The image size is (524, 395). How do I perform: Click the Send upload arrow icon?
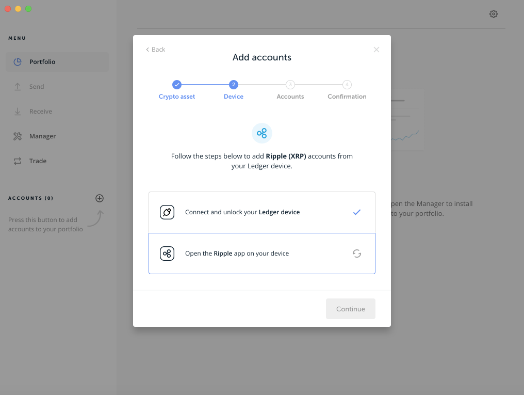pyautogui.click(x=18, y=87)
